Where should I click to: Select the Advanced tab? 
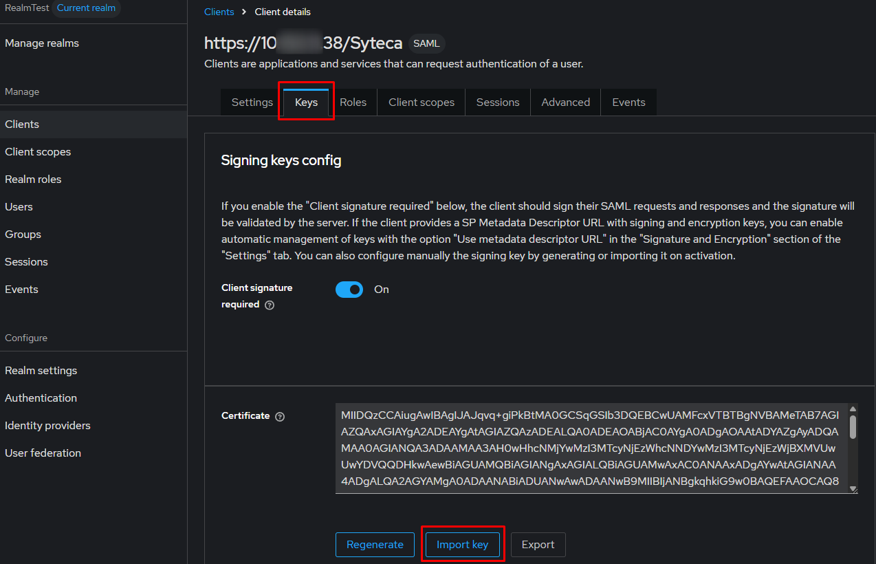(565, 102)
